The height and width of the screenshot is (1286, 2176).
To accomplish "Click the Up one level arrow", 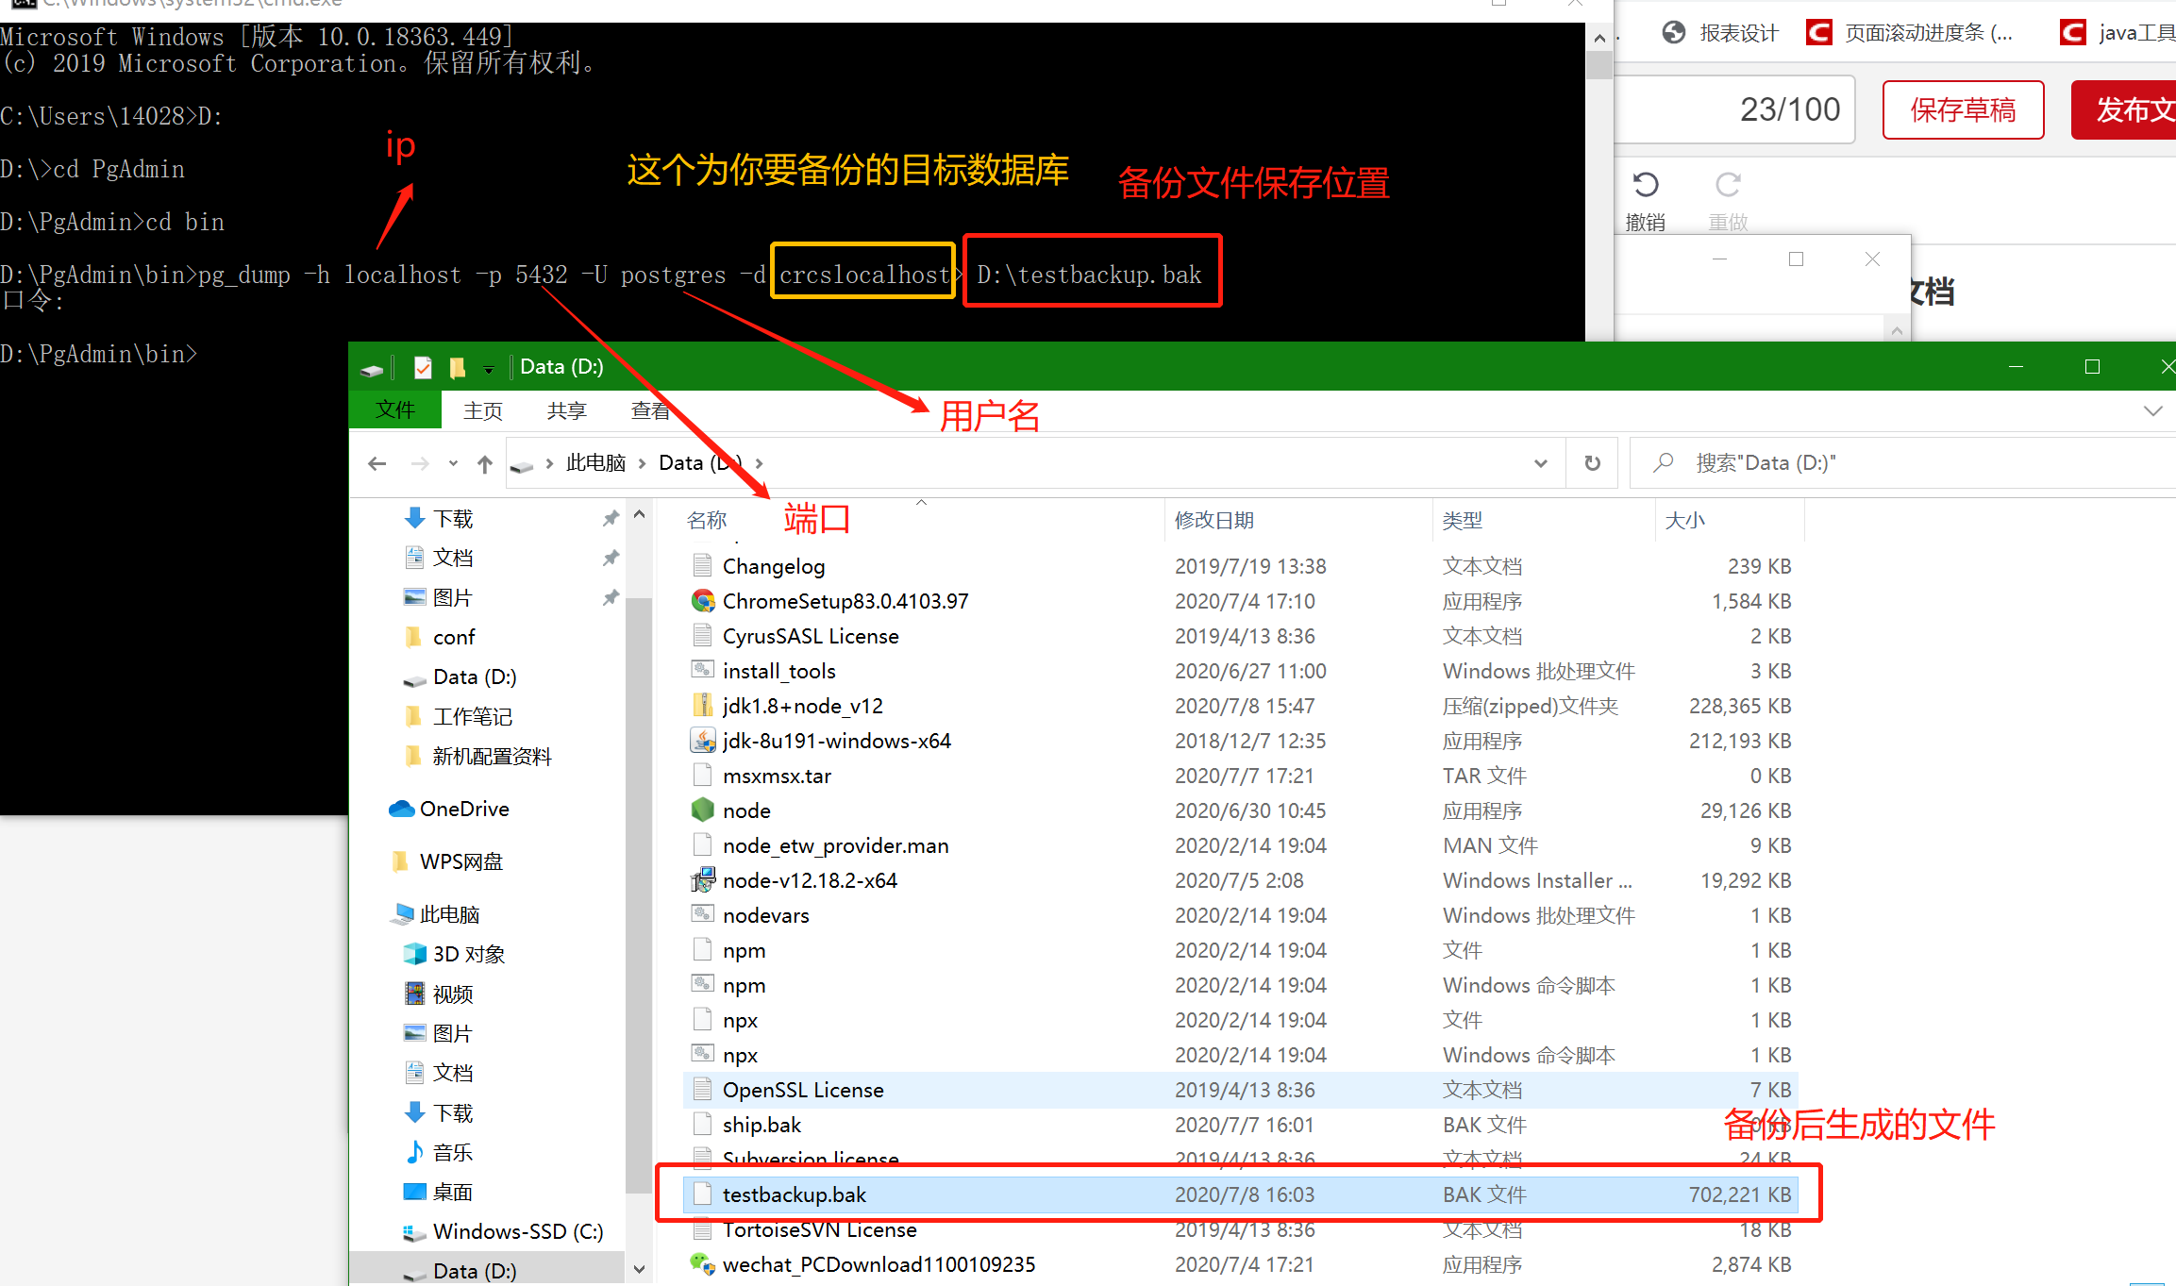I will 485,463.
